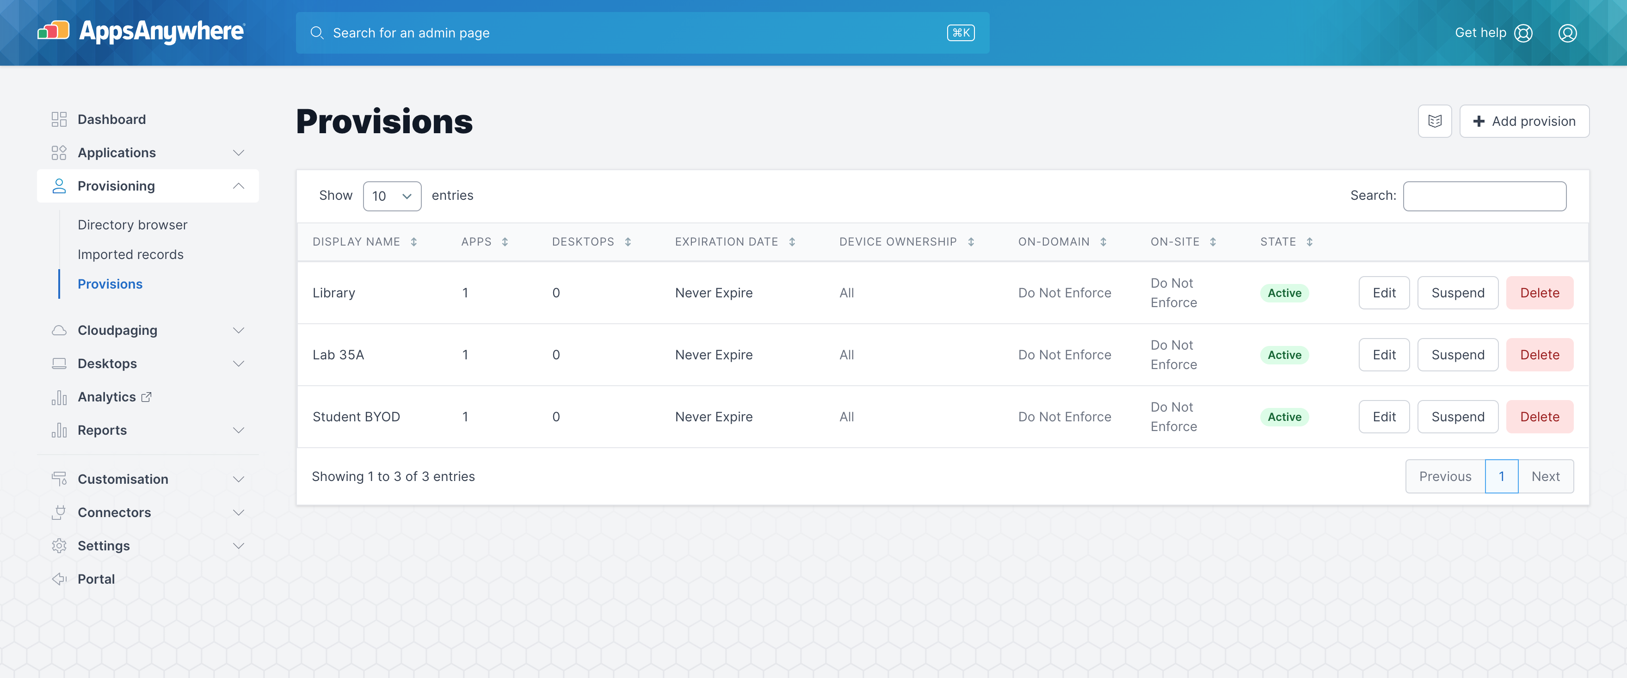Click the Dashboard grid icon in the sidebar
Image resolution: width=1627 pixels, height=678 pixels.
[x=59, y=119]
